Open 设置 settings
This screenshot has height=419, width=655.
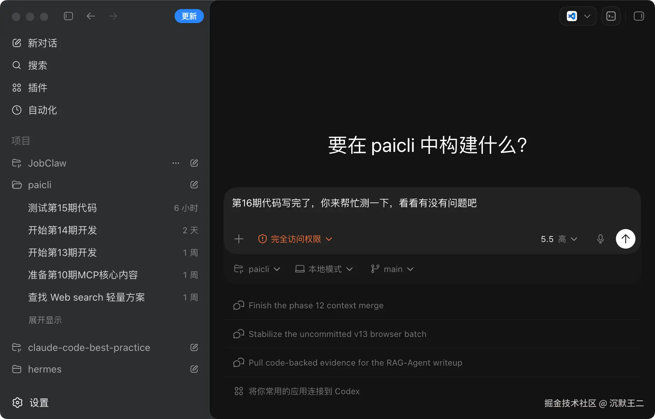click(31, 403)
